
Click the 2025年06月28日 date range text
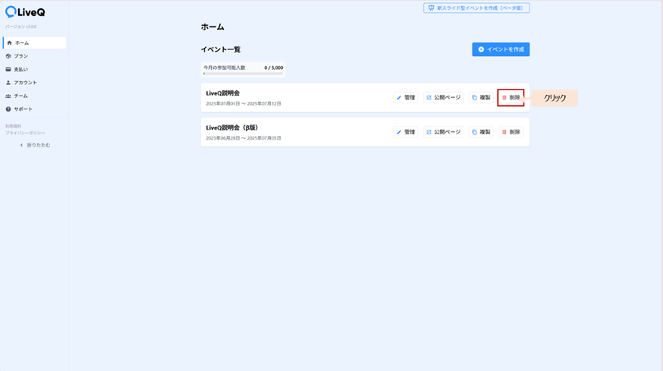(244, 138)
